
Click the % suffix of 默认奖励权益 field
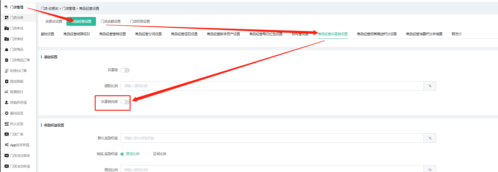tap(430, 138)
